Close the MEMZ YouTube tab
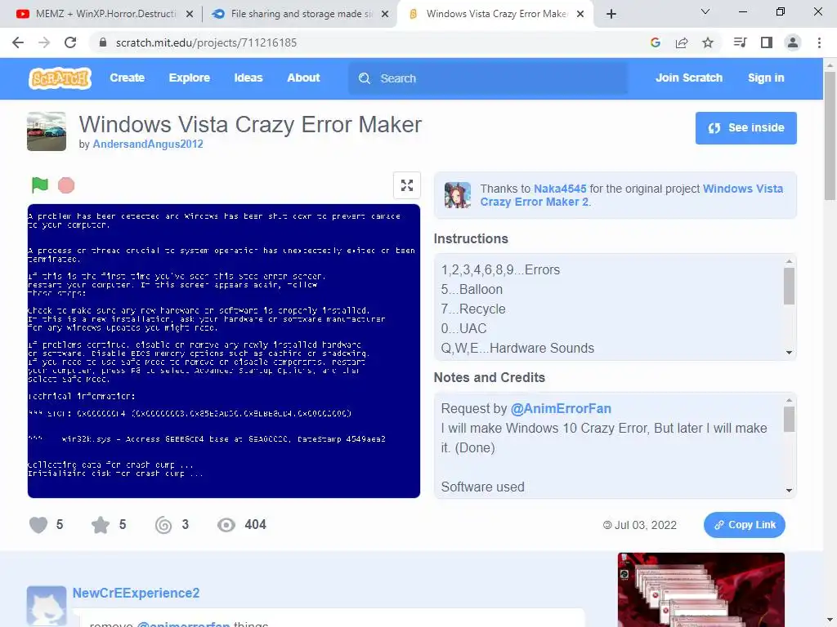The image size is (837, 627). point(190,14)
